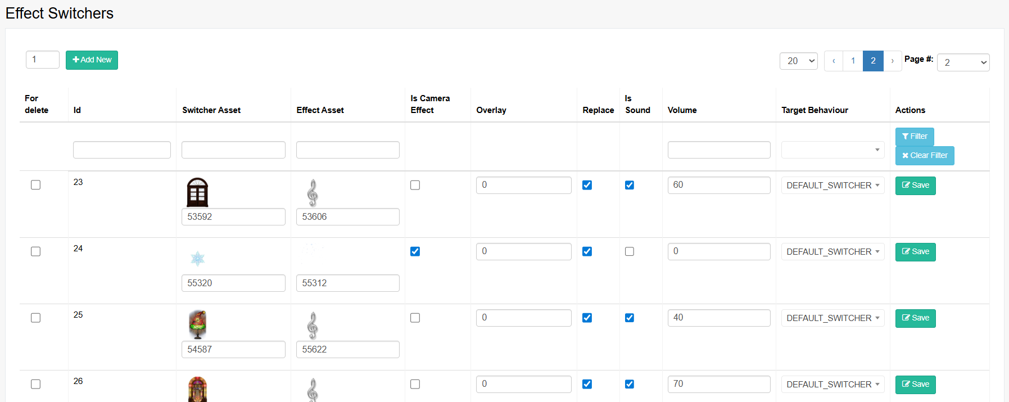Check the For delete box for row 23
Image resolution: width=1009 pixels, height=402 pixels.
coord(35,185)
